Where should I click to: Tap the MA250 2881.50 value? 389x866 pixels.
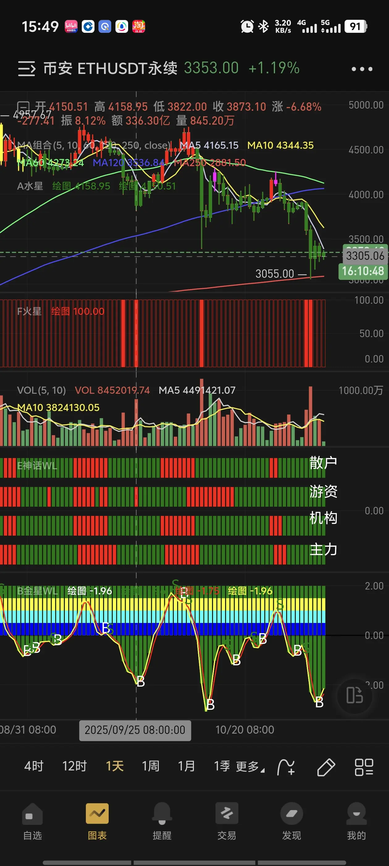pos(210,163)
